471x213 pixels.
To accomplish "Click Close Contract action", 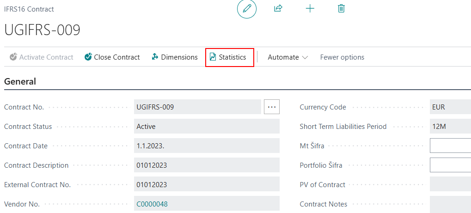I will coord(112,57).
